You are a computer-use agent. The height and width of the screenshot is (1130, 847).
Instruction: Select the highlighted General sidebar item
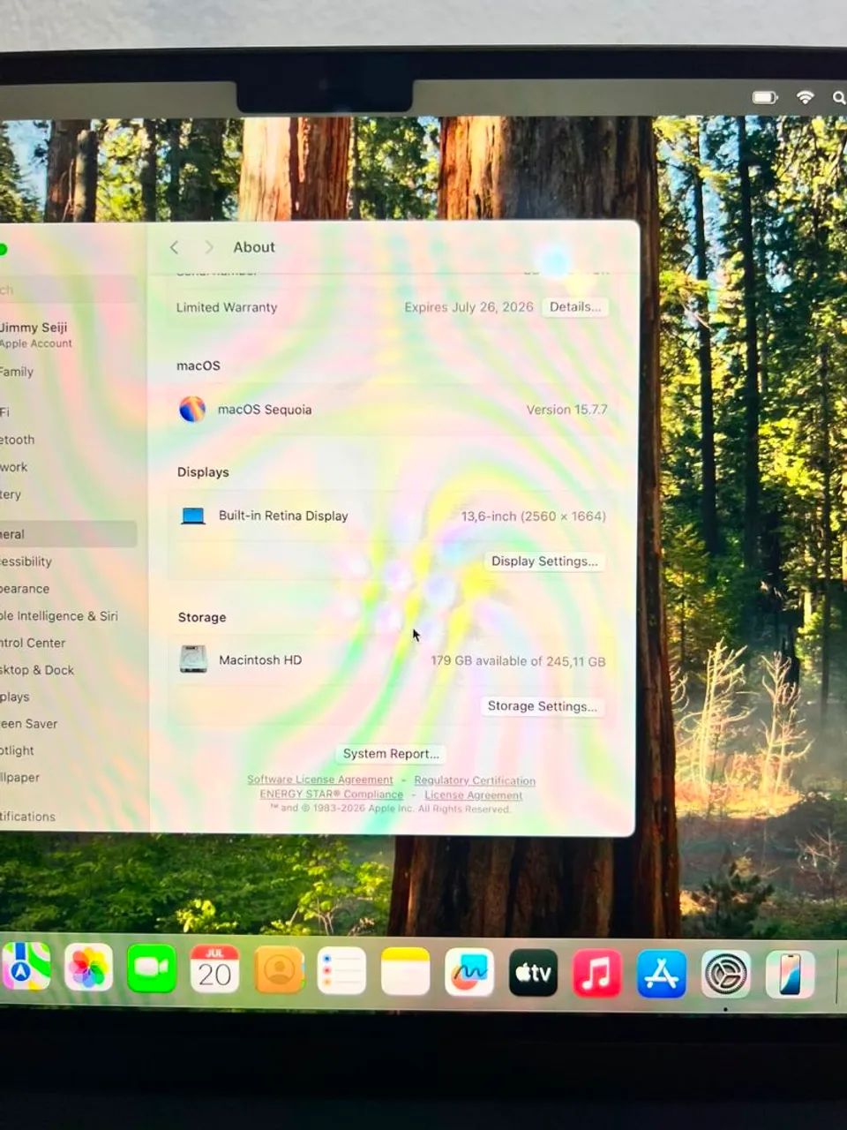click(68, 534)
